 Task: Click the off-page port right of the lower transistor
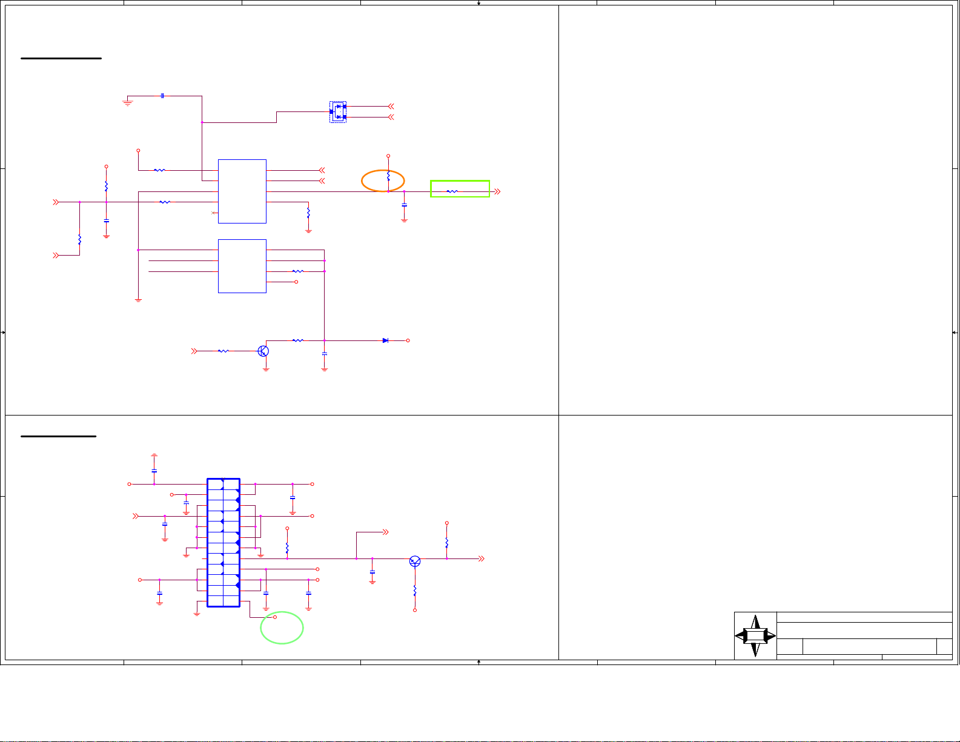coord(482,558)
